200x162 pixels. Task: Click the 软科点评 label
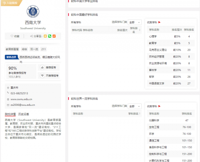(x=11, y=57)
